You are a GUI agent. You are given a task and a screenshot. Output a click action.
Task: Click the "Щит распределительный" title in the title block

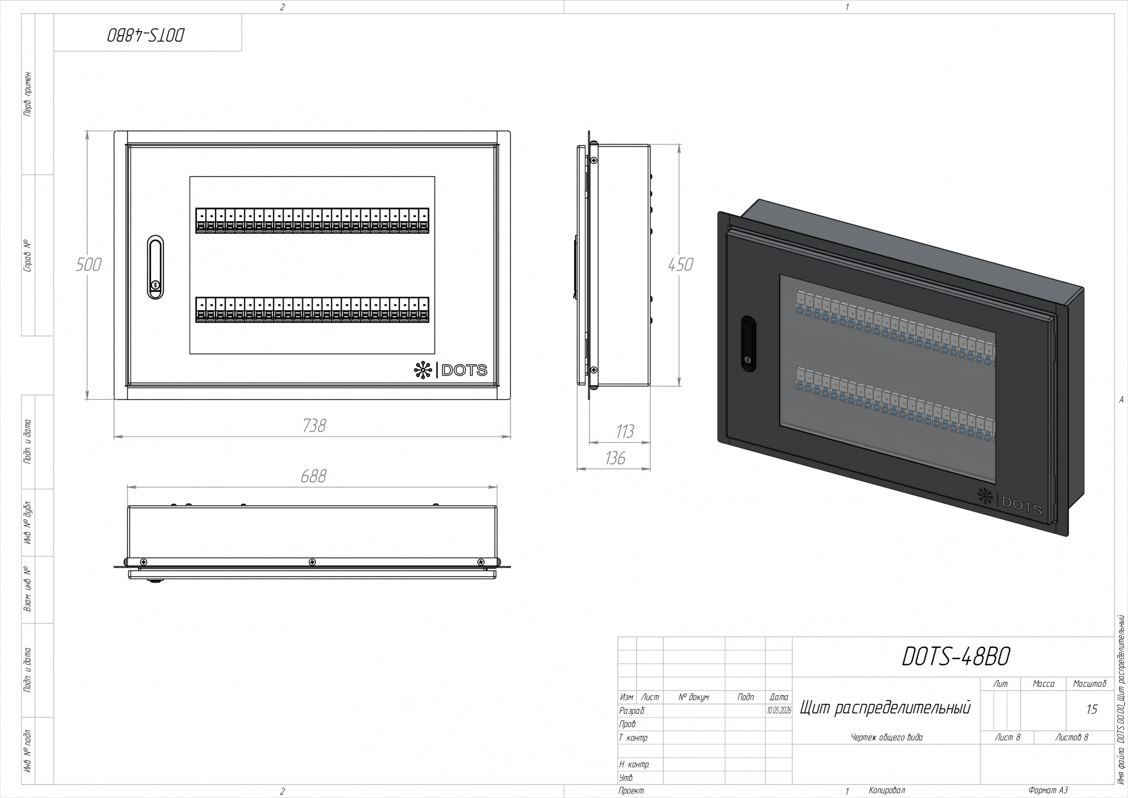(885, 708)
